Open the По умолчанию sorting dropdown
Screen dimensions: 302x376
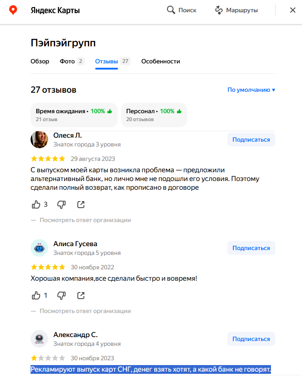pyautogui.click(x=251, y=90)
